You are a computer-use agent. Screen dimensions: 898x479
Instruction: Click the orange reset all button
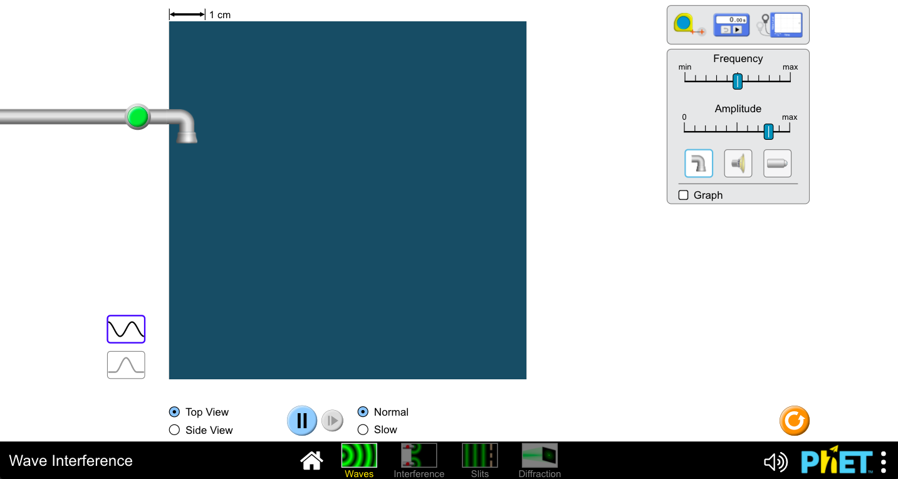coord(795,421)
